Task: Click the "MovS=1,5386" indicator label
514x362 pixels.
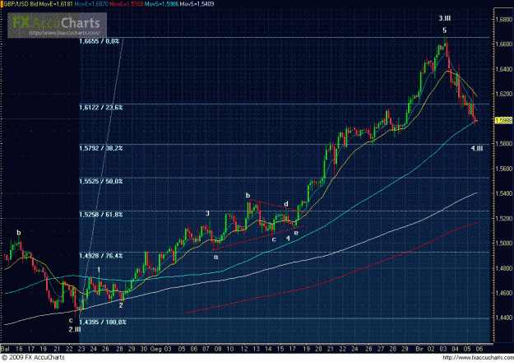Action: click(162, 4)
